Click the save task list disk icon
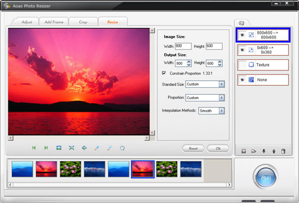Image resolution: width=299 pixels, height=203 pixels. (244, 151)
